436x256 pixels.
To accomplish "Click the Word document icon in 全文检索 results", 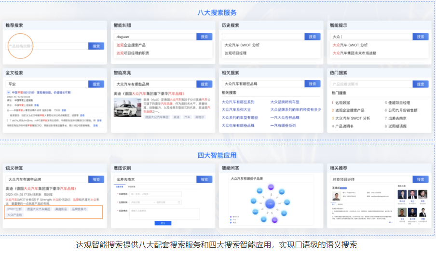I will pyautogui.click(x=8, y=93).
